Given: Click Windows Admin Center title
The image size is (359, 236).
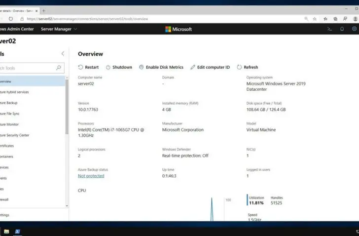Looking at the screenshot, I should tap(17, 29).
